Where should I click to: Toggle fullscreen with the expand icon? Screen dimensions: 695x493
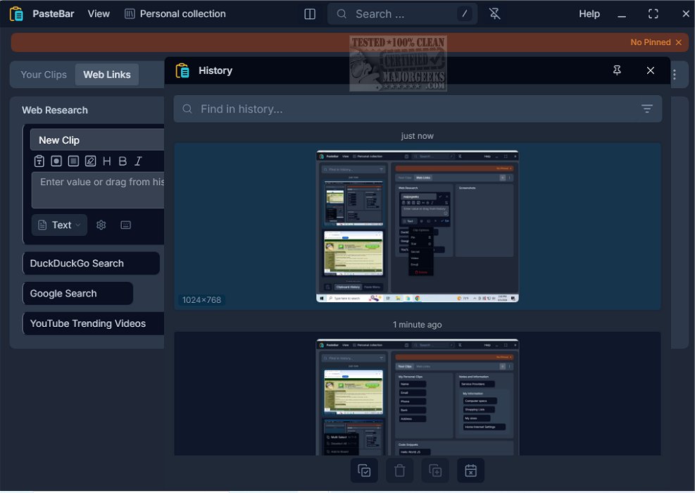coord(653,14)
